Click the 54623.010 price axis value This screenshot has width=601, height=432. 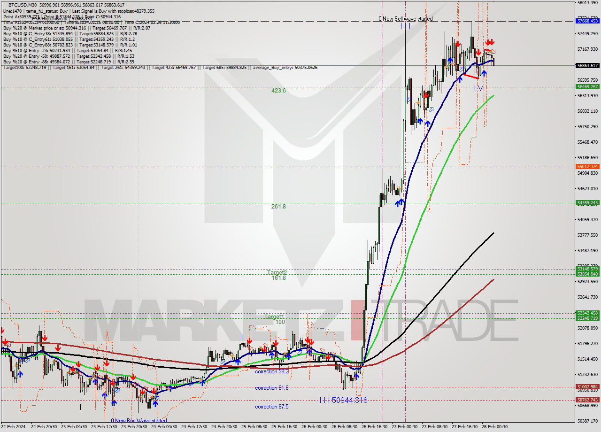pos(588,188)
